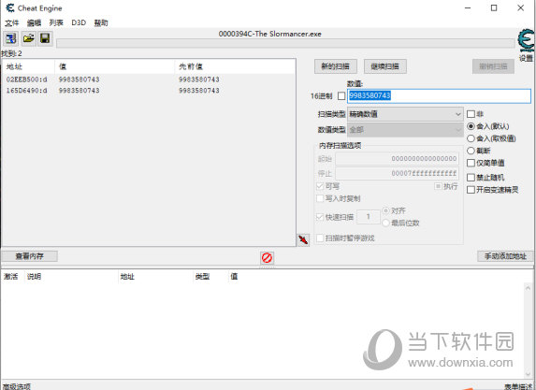Screen dimensions: 536x390
Task: Click the 撤销扫描 button
Action: (x=493, y=66)
